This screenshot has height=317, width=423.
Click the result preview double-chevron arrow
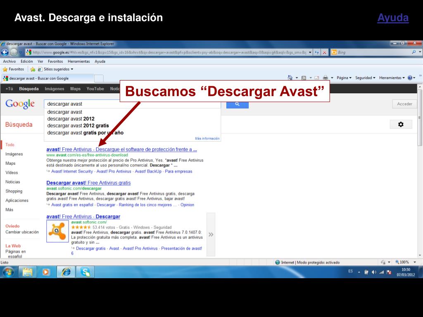211,234
